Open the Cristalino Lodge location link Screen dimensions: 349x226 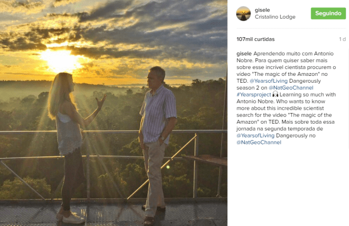click(275, 17)
